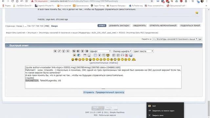Click the radioactive symbol editor icon
210x118 pixels.
108,55
